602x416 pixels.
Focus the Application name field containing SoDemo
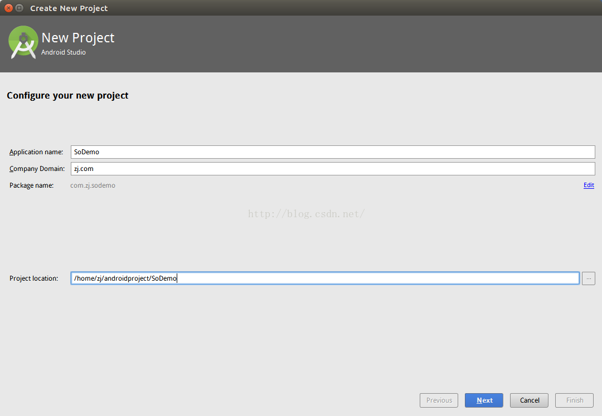pyautogui.click(x=333, y=152)
